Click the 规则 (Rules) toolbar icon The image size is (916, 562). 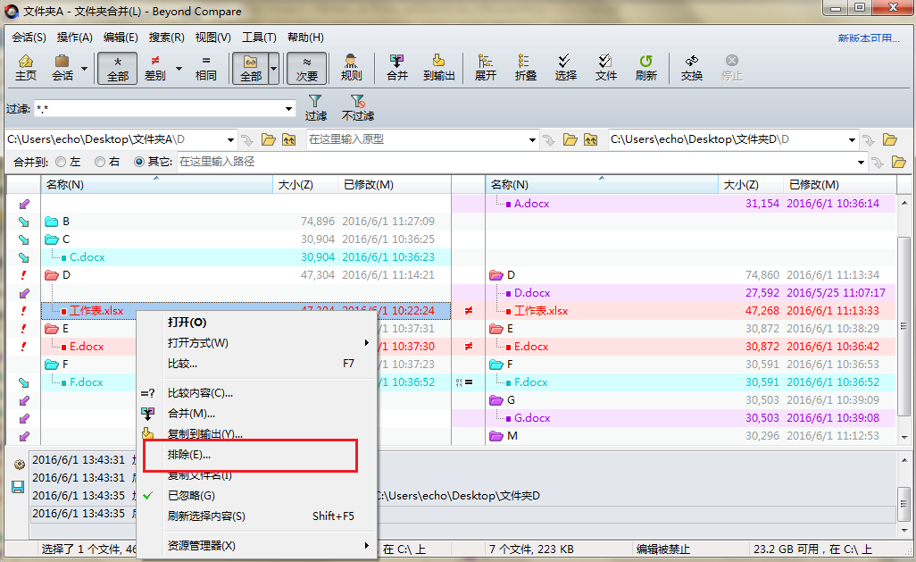tap(351, 67)
